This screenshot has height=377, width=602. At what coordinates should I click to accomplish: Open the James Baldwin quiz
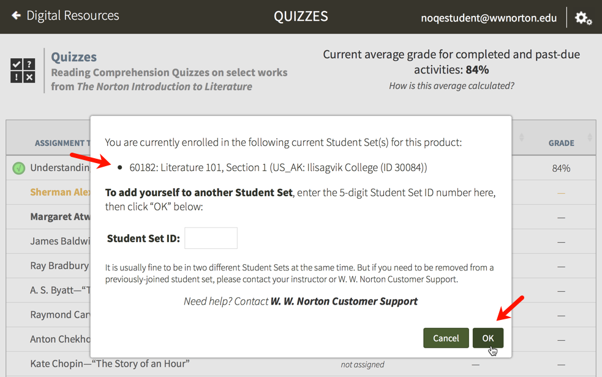pyautogui.click(x=60, y=241)
